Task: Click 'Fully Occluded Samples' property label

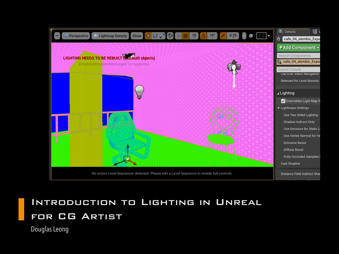Action: point(301,156)
